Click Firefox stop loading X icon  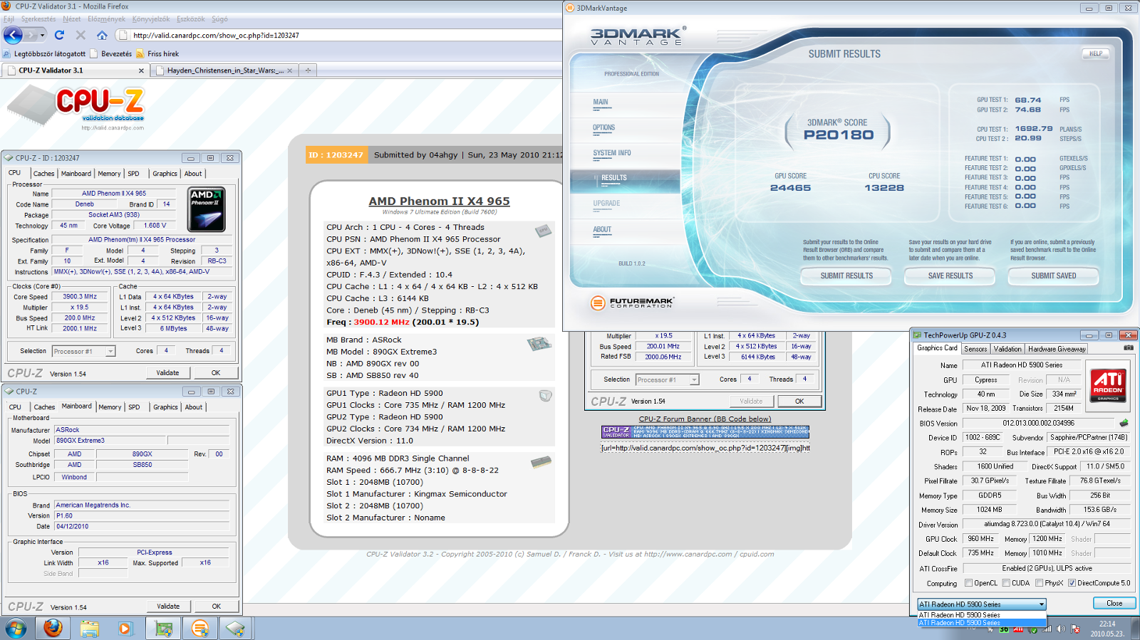tap(81, 35)
